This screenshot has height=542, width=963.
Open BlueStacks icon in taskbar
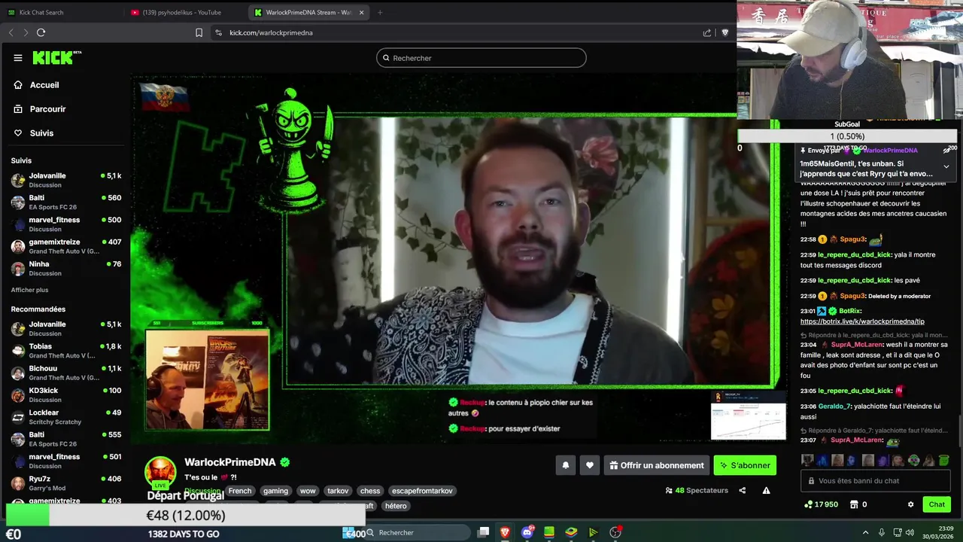tap(571, 532)
